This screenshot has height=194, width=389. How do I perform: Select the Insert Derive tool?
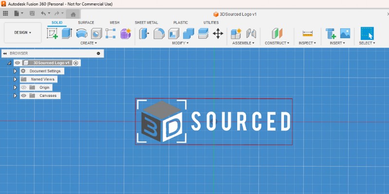tap(331, 33)
